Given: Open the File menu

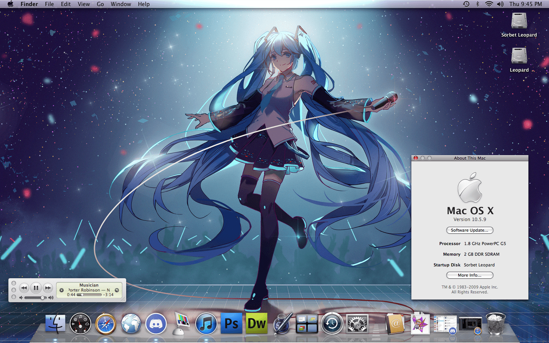Looking at the screenshot, I should click(x=49, y=4).
